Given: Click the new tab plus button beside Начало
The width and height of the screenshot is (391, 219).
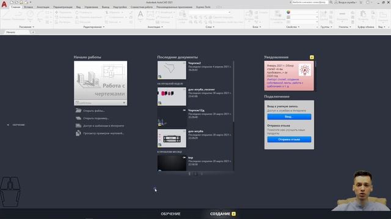Looking at the screenshot, I should [33, 32].
